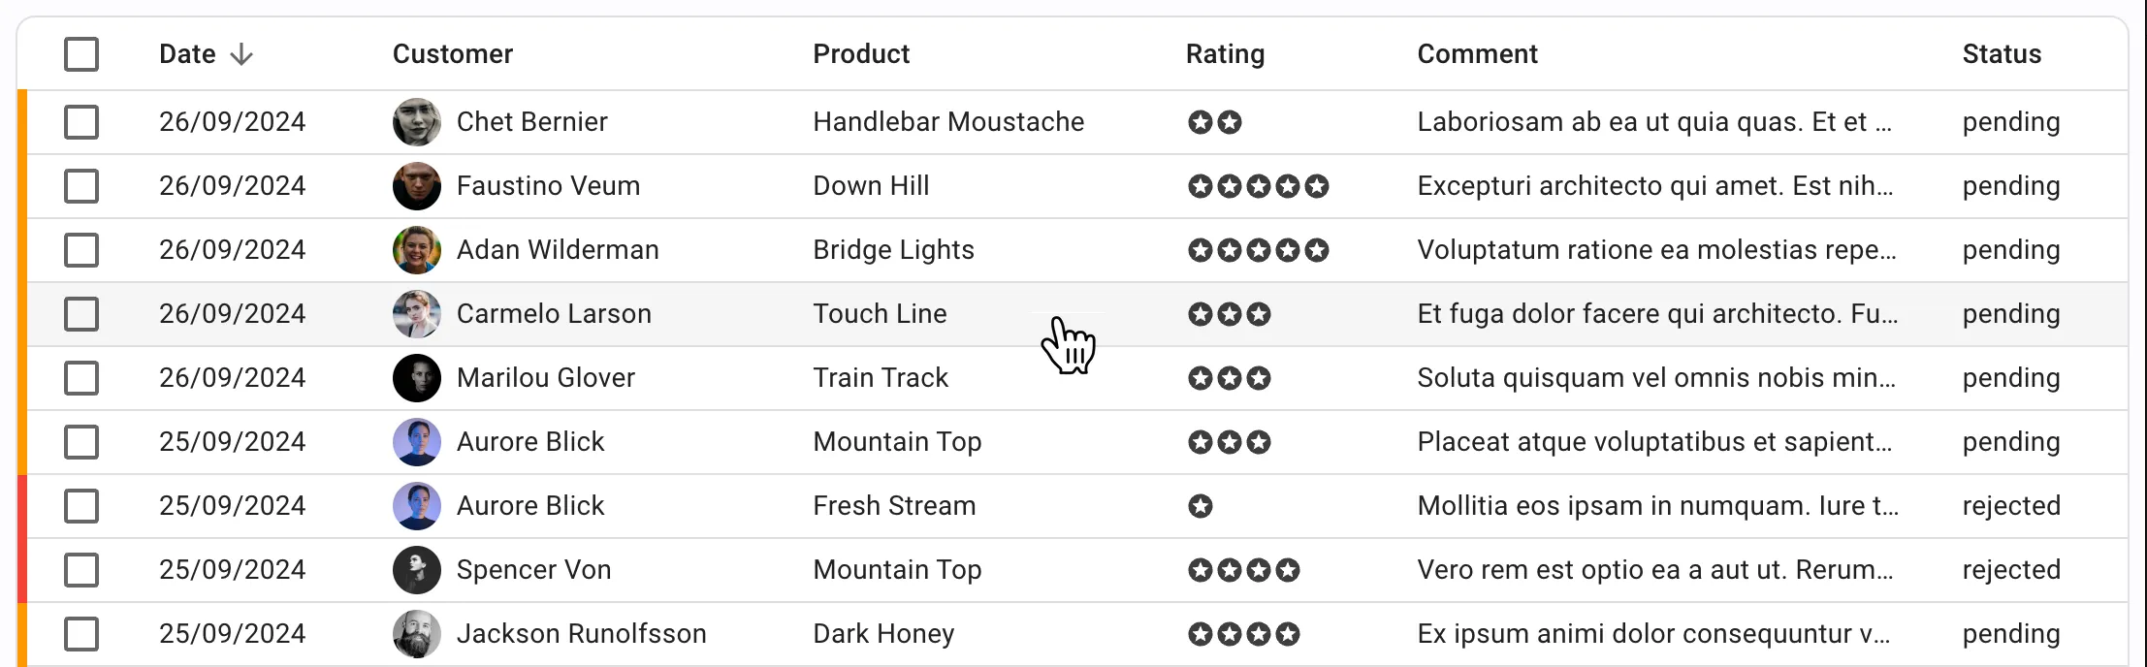Tick the checkbox for Dark Honey review
The image size is (2147, 667).
pyautogui.click(x=81, y=634)
